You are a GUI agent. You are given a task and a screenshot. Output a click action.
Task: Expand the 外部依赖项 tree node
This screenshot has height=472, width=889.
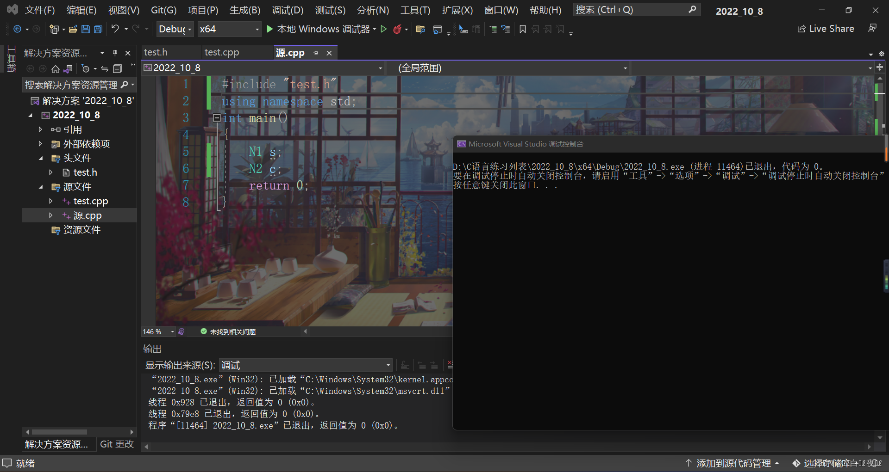[x=40, y=144]
